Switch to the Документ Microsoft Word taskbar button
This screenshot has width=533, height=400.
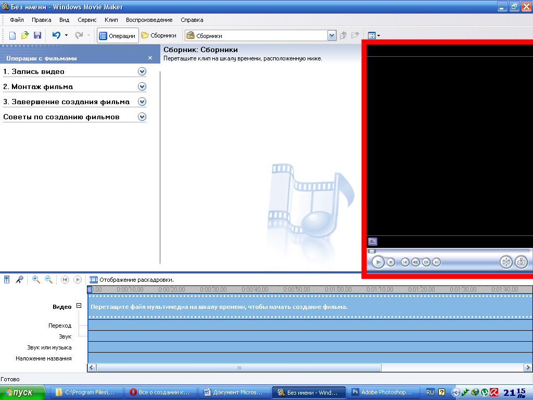(235, 393)
